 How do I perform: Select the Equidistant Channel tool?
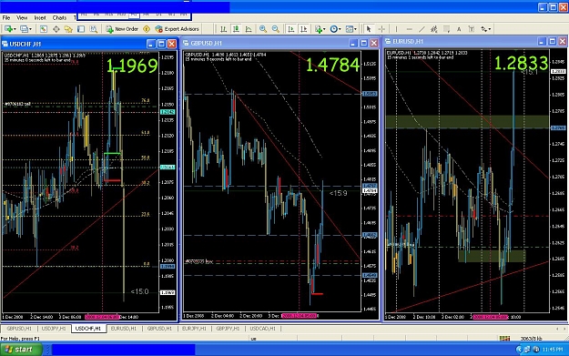coord(434,29)
